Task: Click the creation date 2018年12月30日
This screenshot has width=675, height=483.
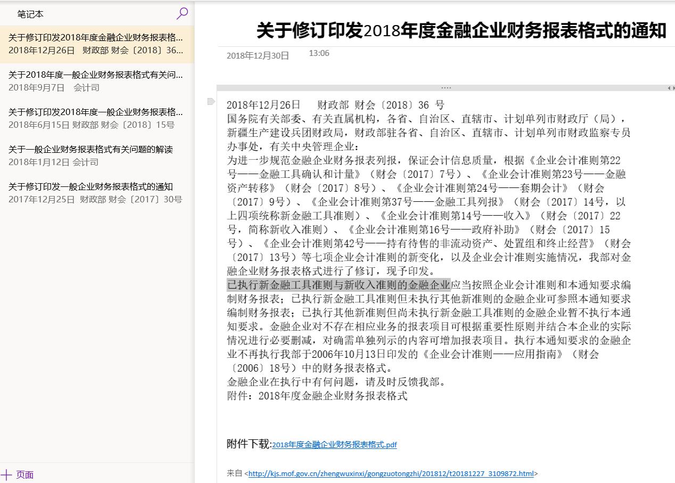Action: coord(257,55)
